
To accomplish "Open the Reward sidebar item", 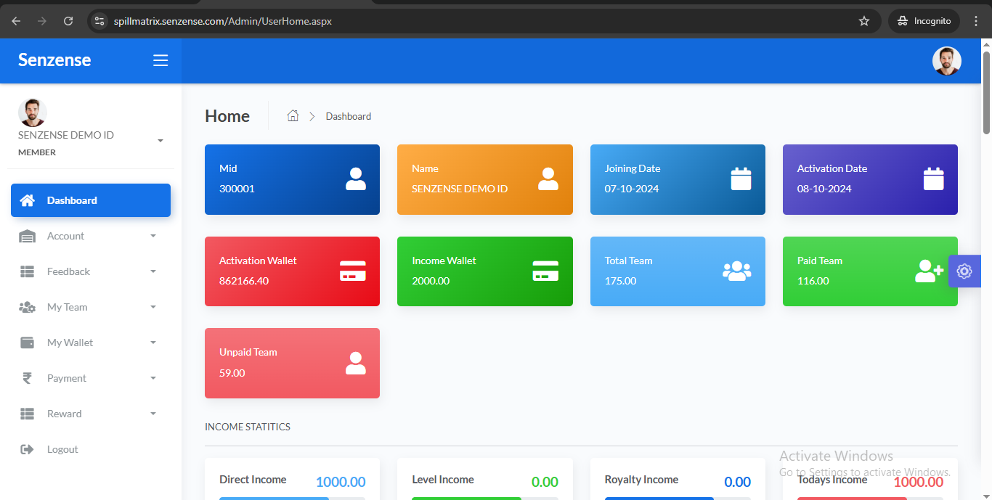I will 91,414.
